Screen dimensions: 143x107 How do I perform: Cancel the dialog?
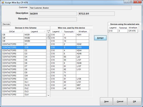pos(120,101)
